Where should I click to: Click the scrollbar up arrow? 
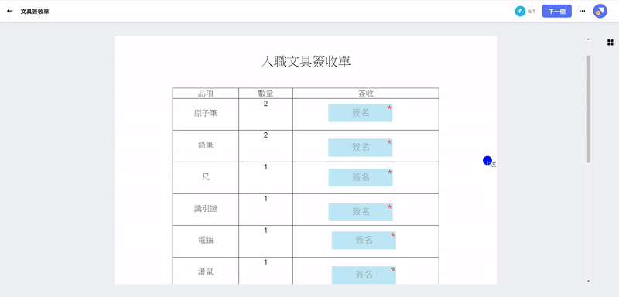[x=588, y=39]
